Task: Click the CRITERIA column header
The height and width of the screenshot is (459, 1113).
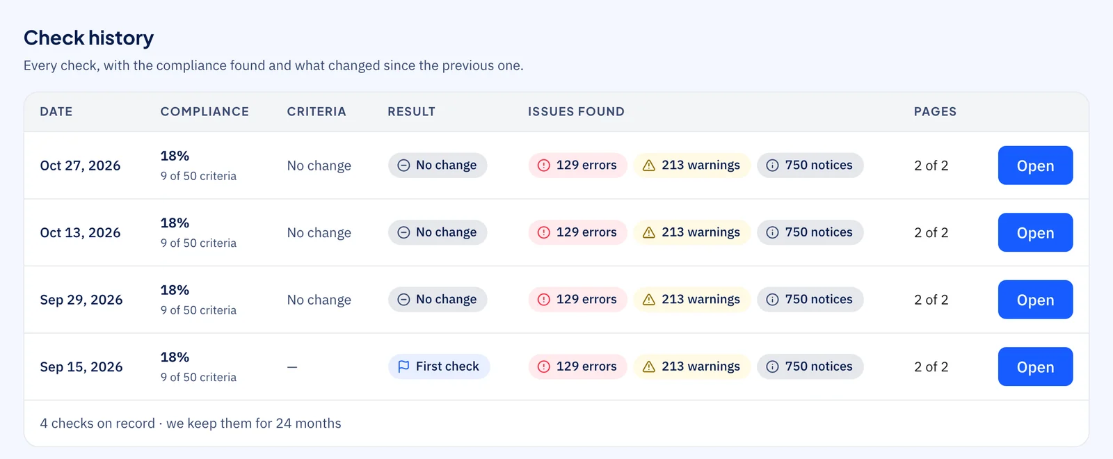Action: pos(317,111)
